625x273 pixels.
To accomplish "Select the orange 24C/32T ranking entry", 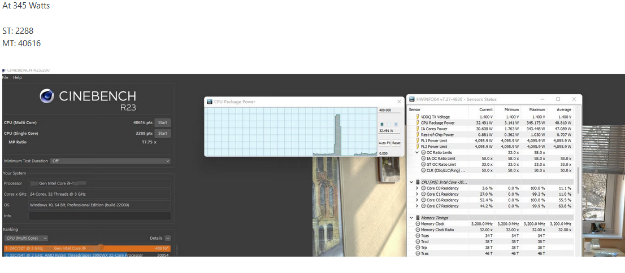I will 87,248.
